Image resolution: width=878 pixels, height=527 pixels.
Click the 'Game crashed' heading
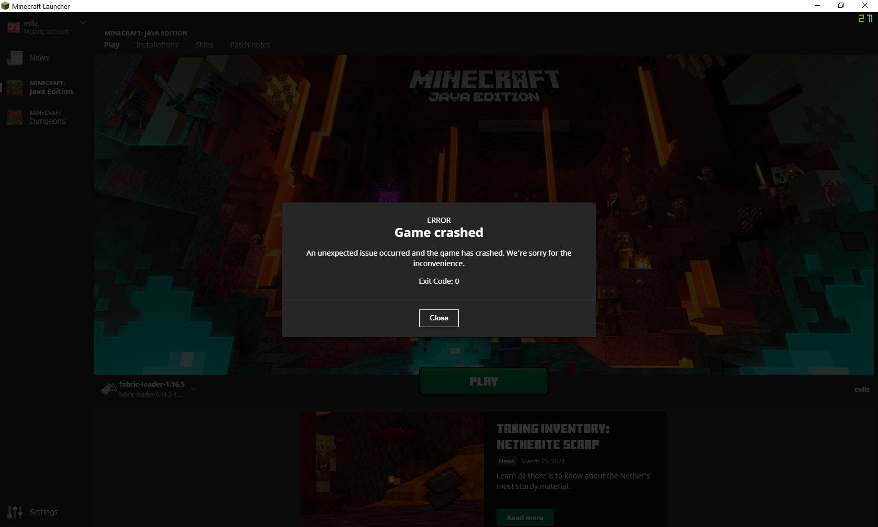pyautogui.click(x=438, y=233)
